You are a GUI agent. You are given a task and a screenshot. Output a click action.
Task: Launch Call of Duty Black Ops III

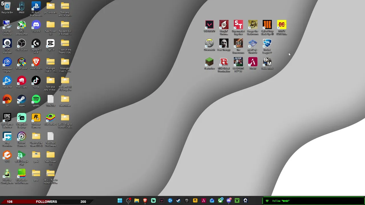[267, 28]
